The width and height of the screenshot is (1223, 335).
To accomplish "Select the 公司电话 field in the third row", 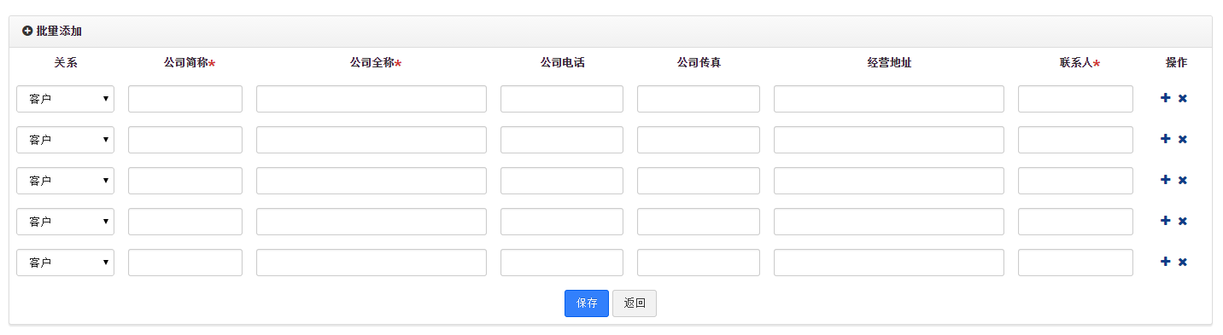I will coord(562,181).
